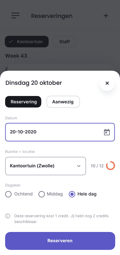Toggle the Kantoortuin filter chip
This screenshot has width=120, height=255.
27,42
